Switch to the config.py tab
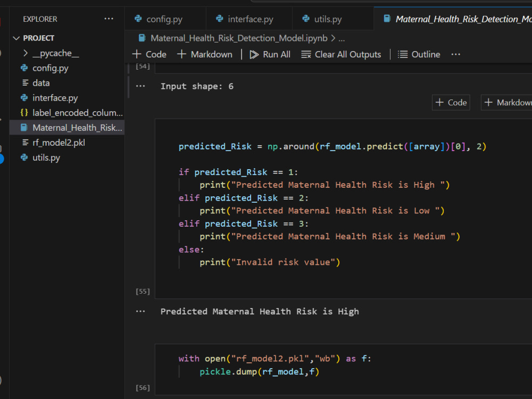Screen dimensions: 532x399 tap(164, 19)
